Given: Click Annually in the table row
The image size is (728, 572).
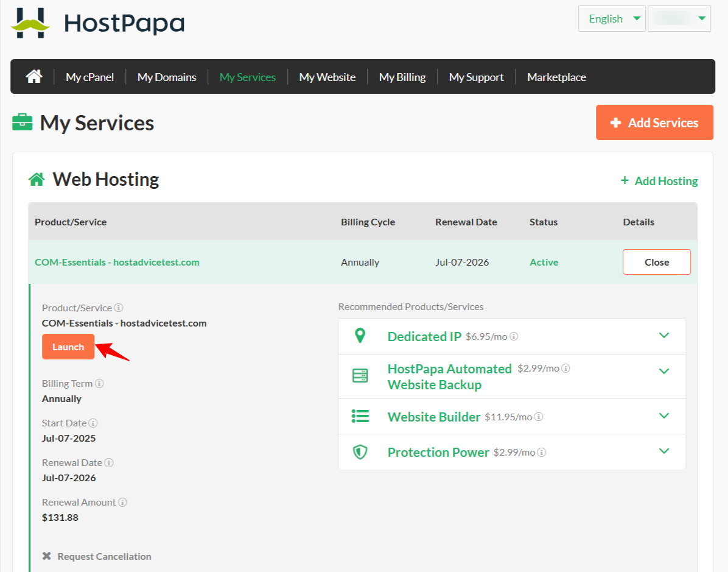Looking at the screenshot, I should coord(360,262).
